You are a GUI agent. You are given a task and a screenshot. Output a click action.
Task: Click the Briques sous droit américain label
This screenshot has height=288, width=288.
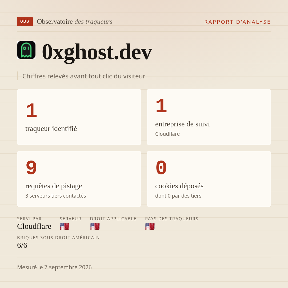click(58, 238)
